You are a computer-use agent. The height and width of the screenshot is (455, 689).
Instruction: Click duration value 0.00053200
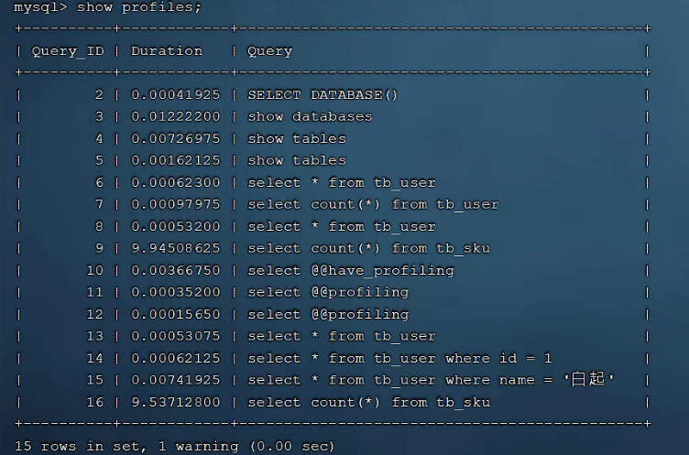pos(176,227)
